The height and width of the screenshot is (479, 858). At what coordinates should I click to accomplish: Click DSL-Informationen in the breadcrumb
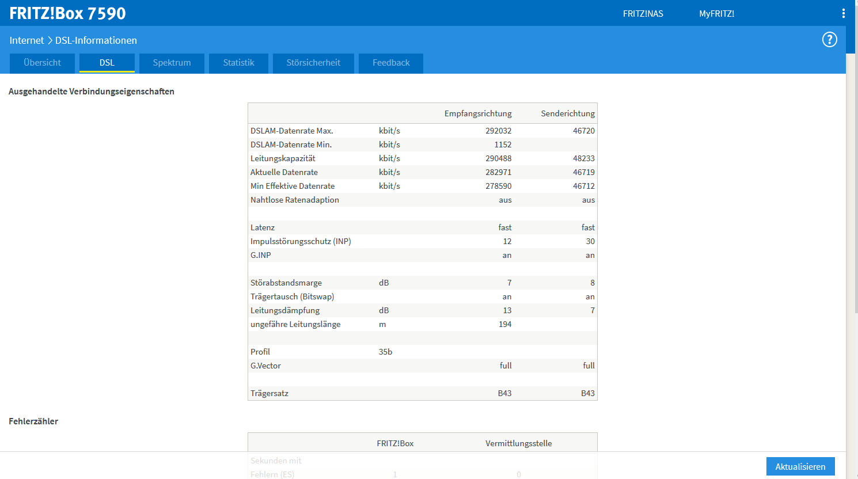pyautogui.click(x=96, y=40)
